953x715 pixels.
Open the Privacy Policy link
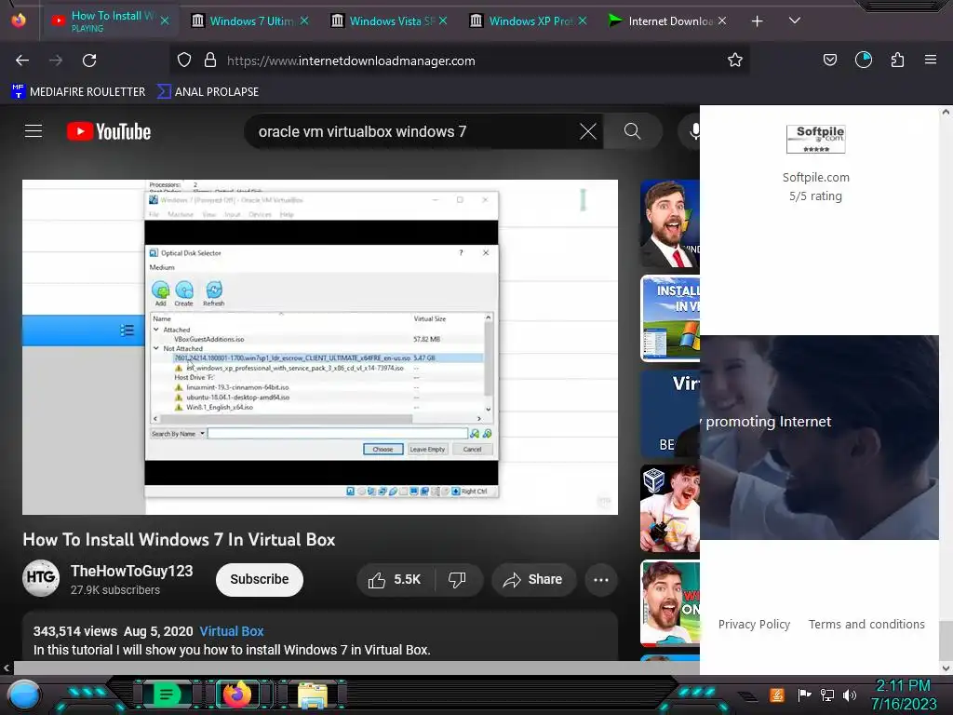click(x=754, y=625)
